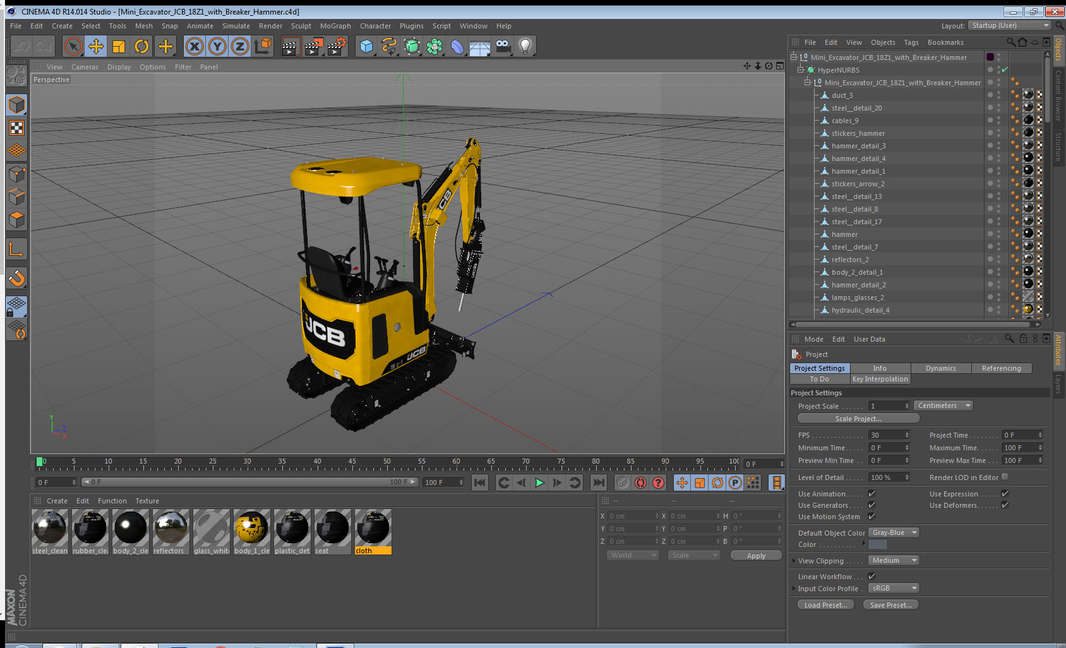This screenshot has height=648, width=1066.
Task: Toggle Z axis lock
Action: tap(240, 46)
